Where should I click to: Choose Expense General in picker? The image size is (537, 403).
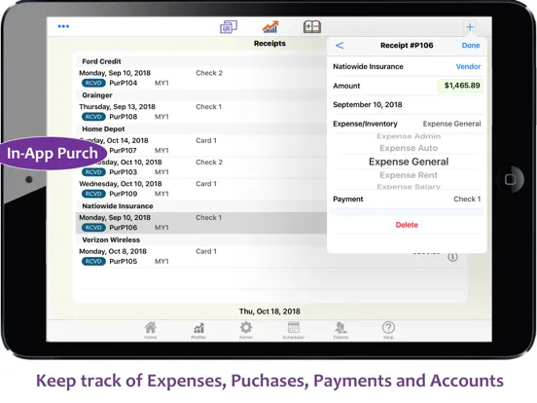409,162
